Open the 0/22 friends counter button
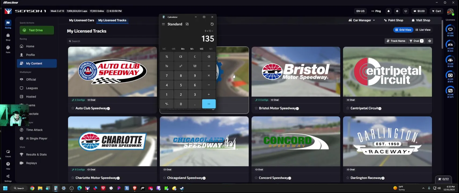This screenshot has height=193, width=459. (443, 179)
